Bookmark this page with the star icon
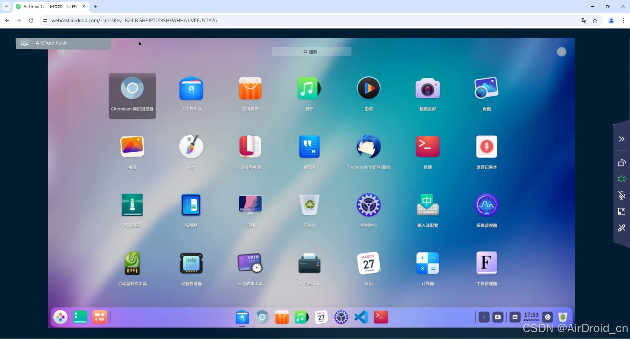This screenshot has width=630, height=339. click(595, 21)
